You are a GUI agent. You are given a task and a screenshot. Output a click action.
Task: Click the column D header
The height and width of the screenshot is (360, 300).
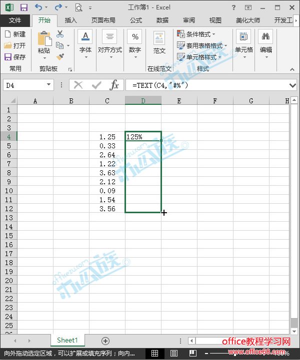coord(143,101)
